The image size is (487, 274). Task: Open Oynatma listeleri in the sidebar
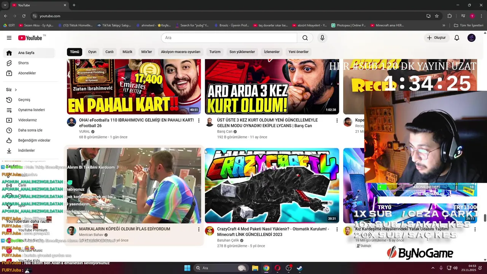(x=29, y=110)
